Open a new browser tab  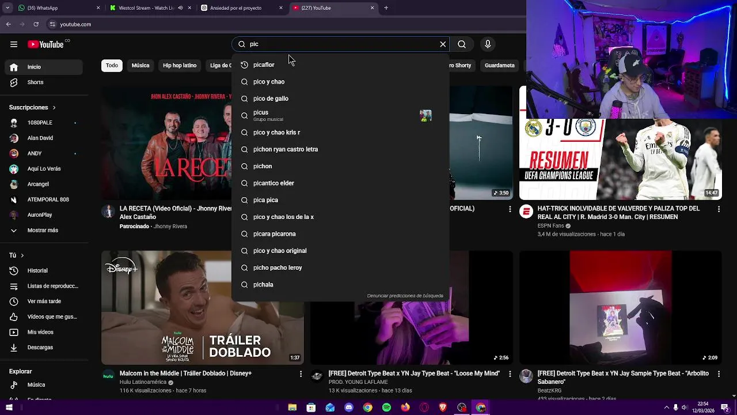coord(386,8)
